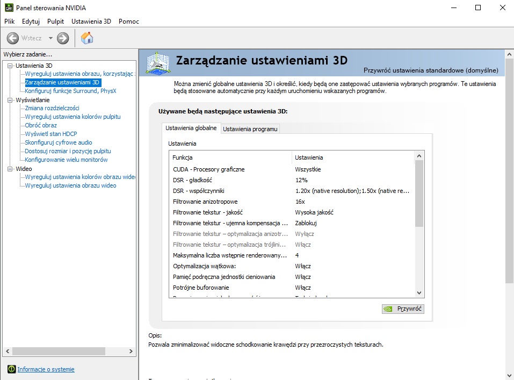Open Wyreguluj ustawienia obrazu, korzystając task
This screenshot has width=514, height=380.
coord(80,74)
